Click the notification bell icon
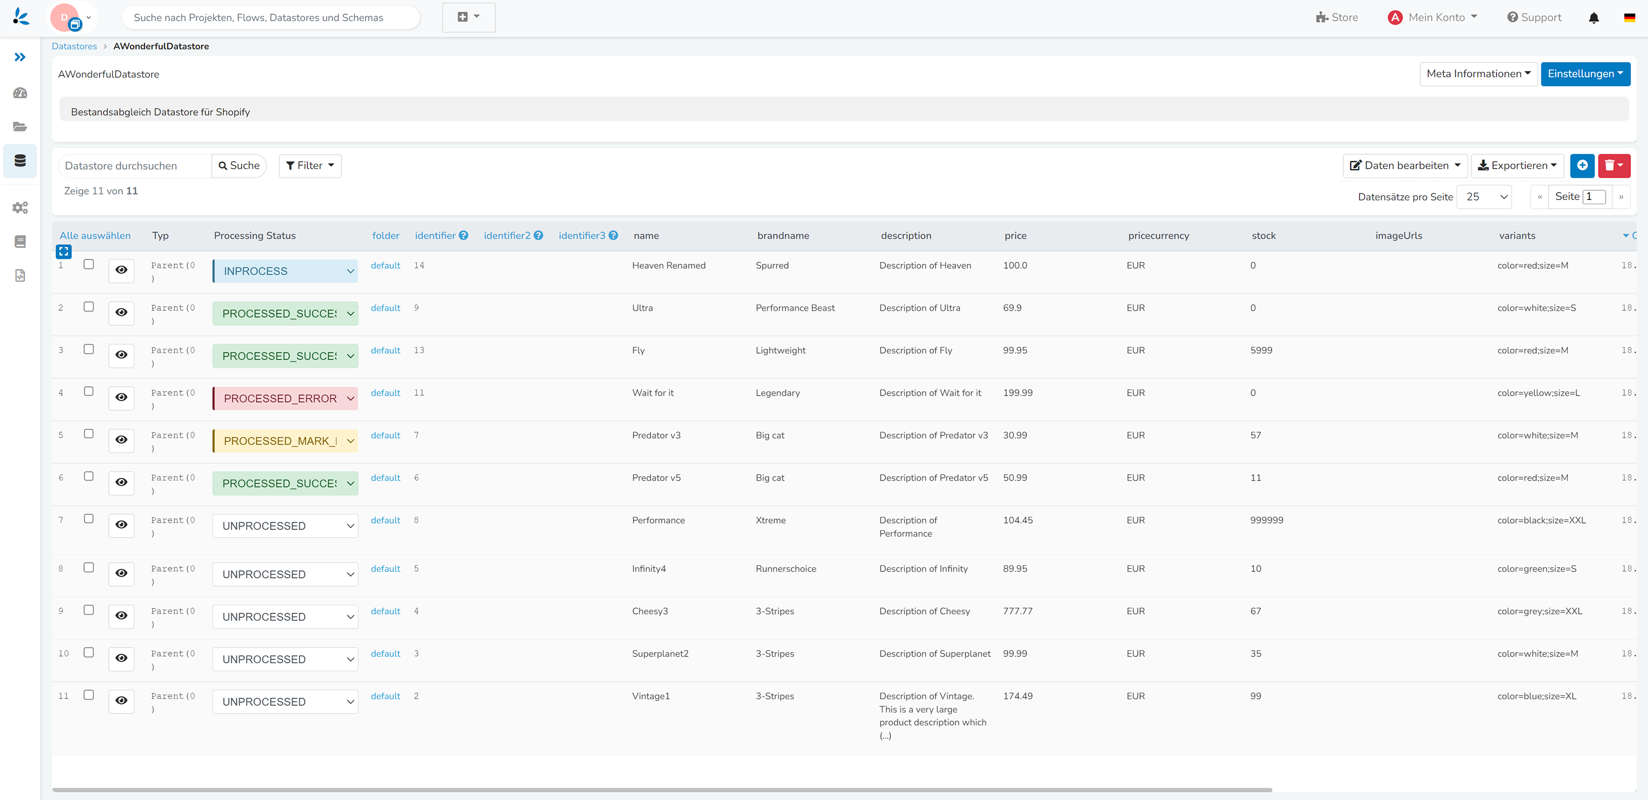The image size is (1648, 800). click(1593, 18)
